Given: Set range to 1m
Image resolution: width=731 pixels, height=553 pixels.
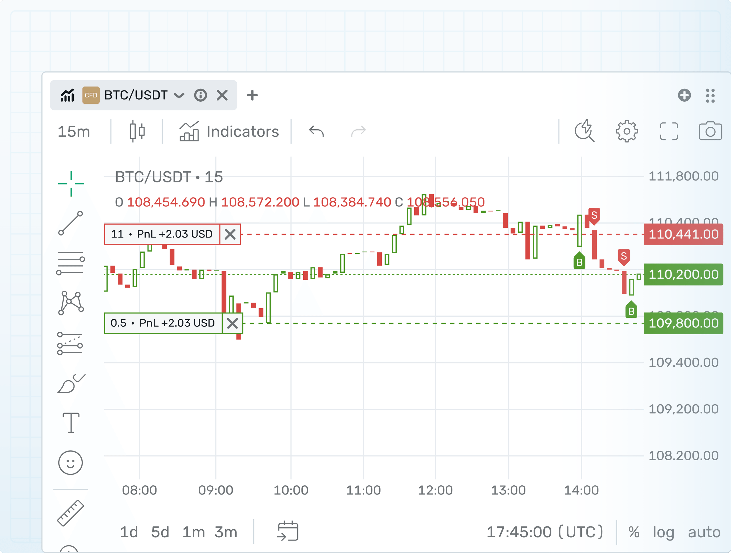Looking at the screenshot, I should point(194,532).
